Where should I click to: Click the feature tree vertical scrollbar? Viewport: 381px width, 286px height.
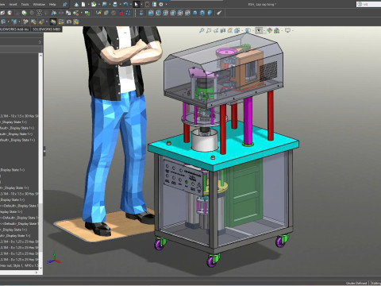40,161
